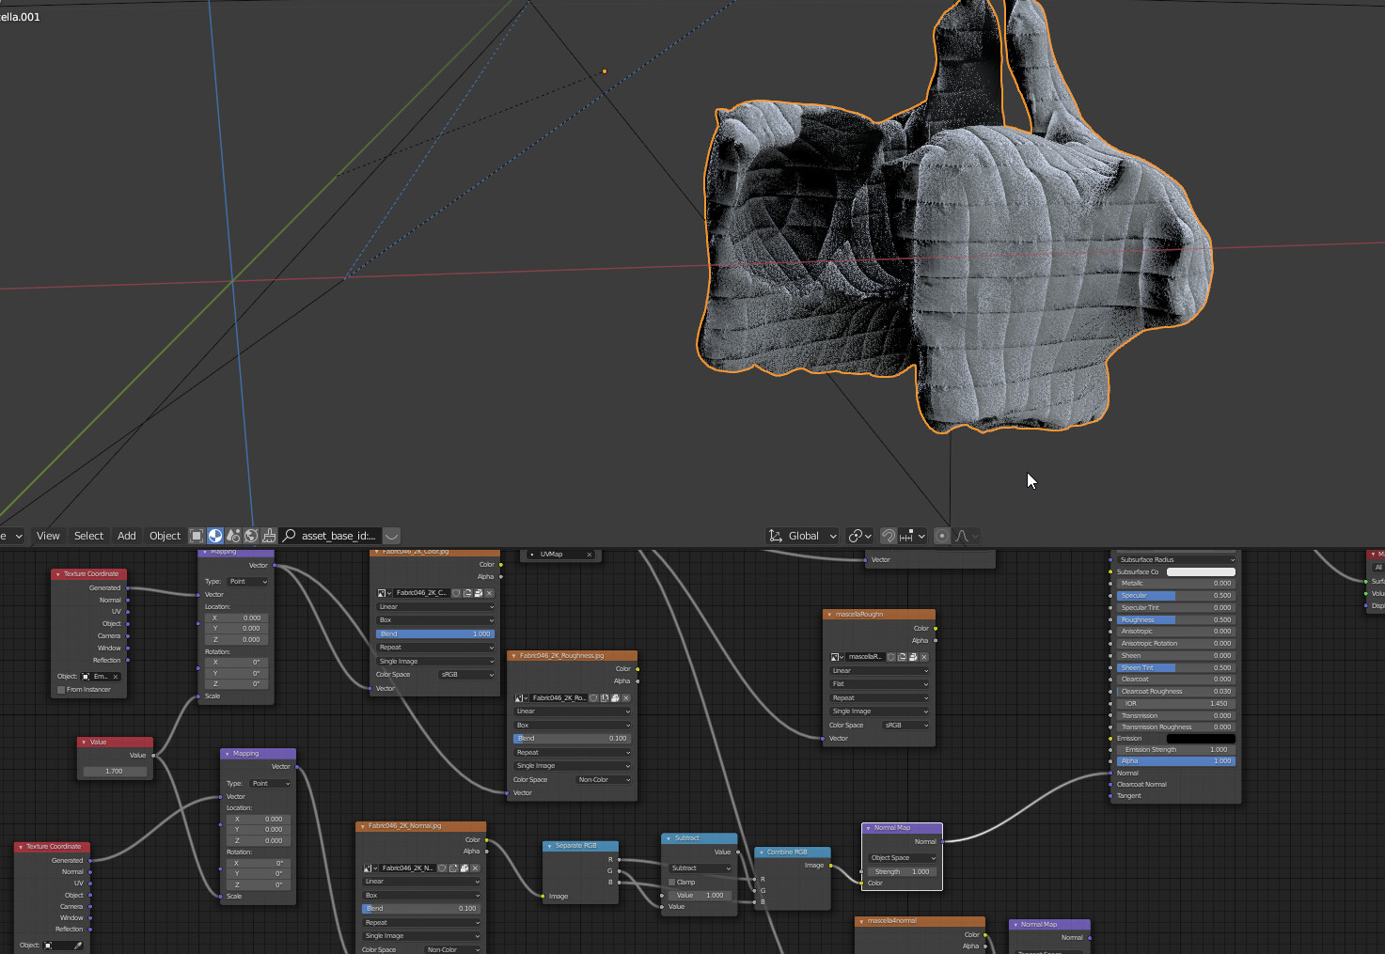Open the Select menu

click(89, 536)
